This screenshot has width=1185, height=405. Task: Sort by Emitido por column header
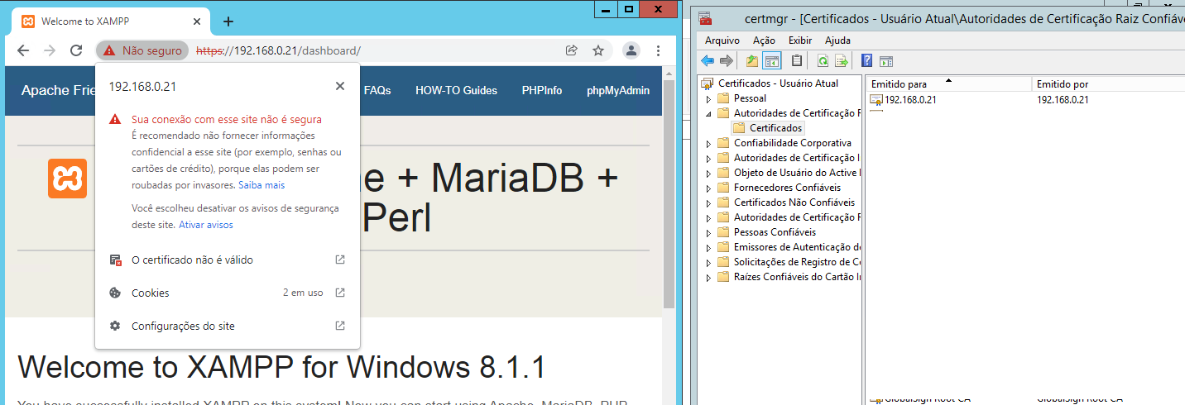[x=1109, y=83]
